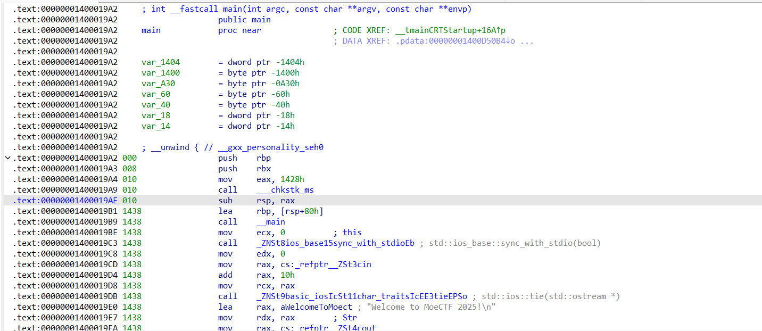The image size is (762, 331).
Task: Click the __gxx_personality_seh0 unwind comment
Action: pos(233,147)
